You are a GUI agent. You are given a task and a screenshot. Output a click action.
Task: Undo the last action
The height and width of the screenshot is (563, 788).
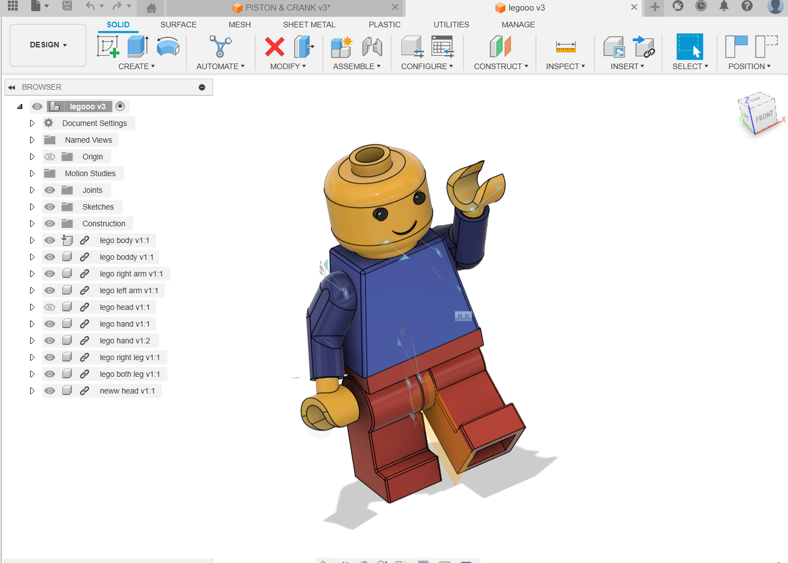90,6
